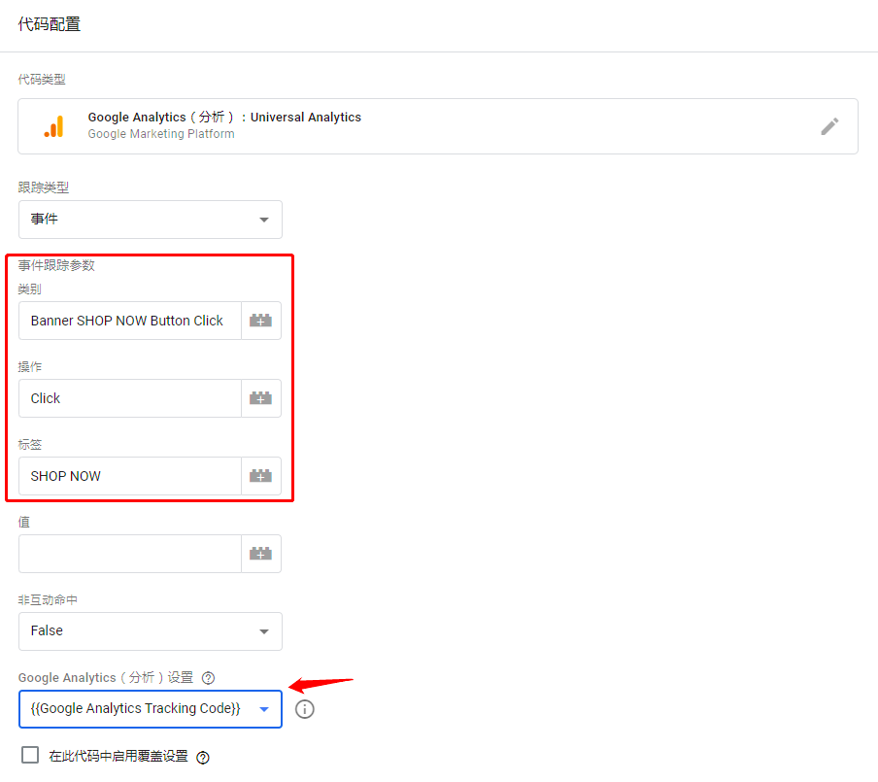Insert variable for the 标签 label field
Screen dimensions: 878x782
[x=260, y=476]
